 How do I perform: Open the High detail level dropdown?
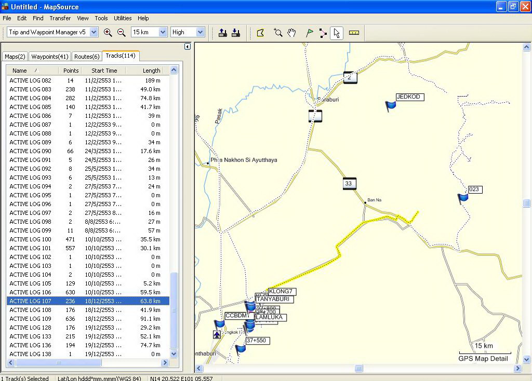tap(201, 32)
